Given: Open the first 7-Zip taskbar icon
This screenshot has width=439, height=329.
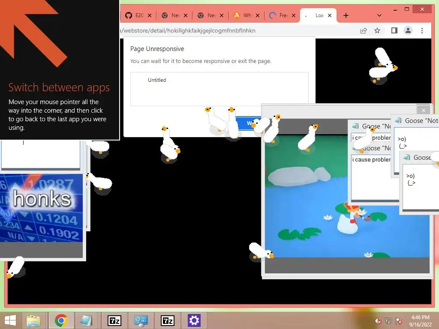Looking at the screenshot, I should (114, 320).
